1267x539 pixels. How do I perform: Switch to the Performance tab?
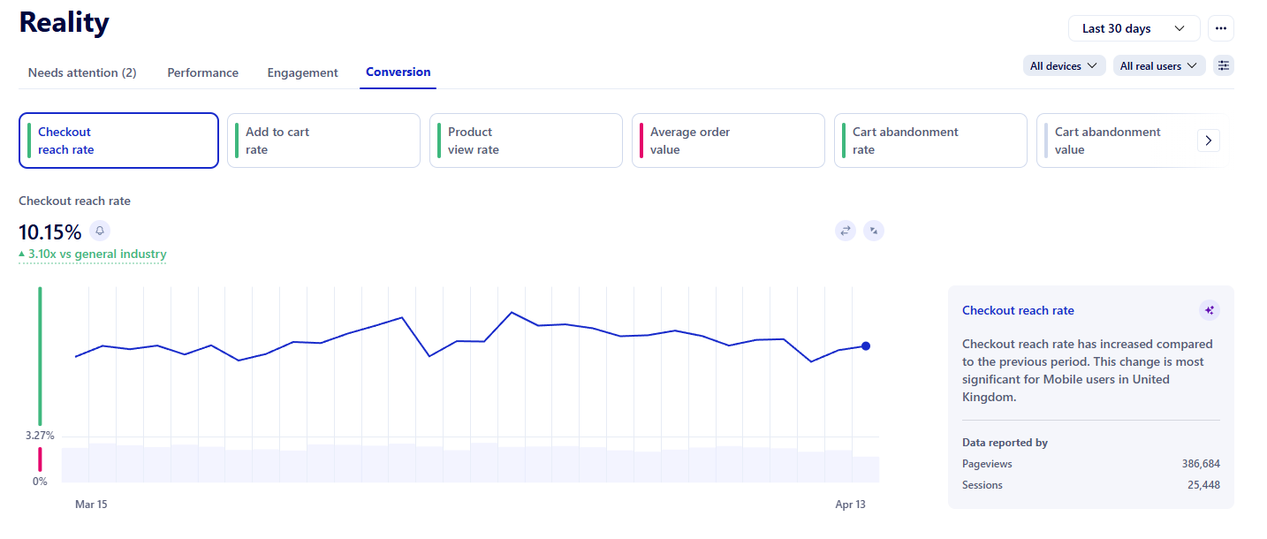click(202, 72)
